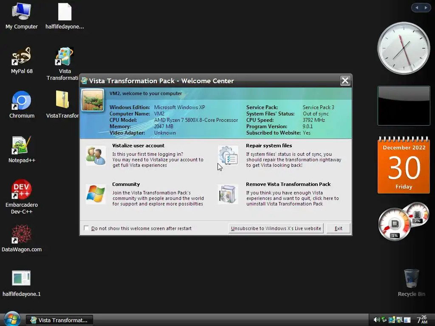The height and width of the screenshot is (326, 435).
Task: Click the volume speaker tray icon
Action: 376,320
